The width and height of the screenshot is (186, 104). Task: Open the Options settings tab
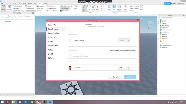pyautogui.click(x=51, y=58)
